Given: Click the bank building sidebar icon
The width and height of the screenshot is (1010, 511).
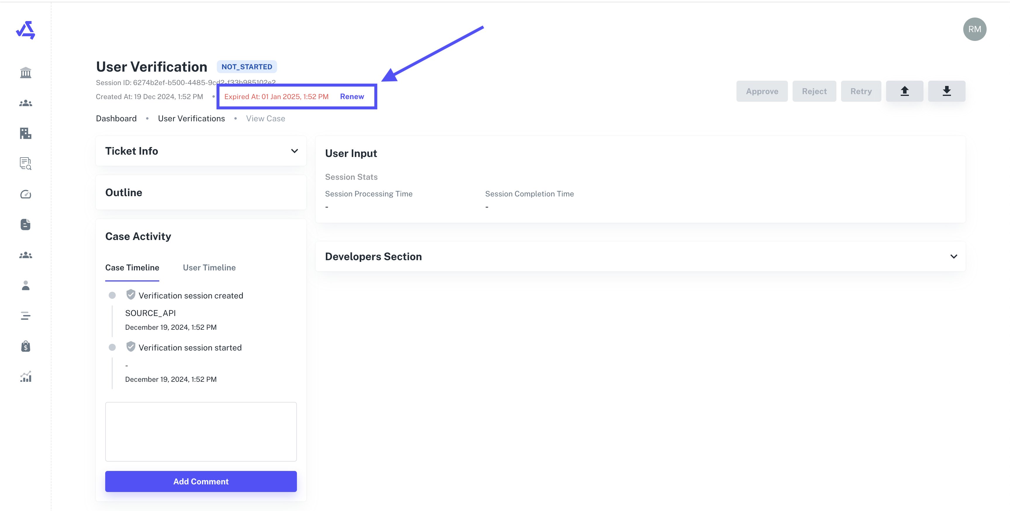Looking at the screenshot, I should (25, 72).
